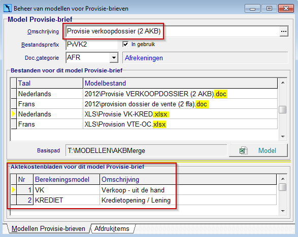The height and width of the screenshot is (237, 298).
Task: Open the Modellen Provisie-brieven tab
Action: click(48, 228)
